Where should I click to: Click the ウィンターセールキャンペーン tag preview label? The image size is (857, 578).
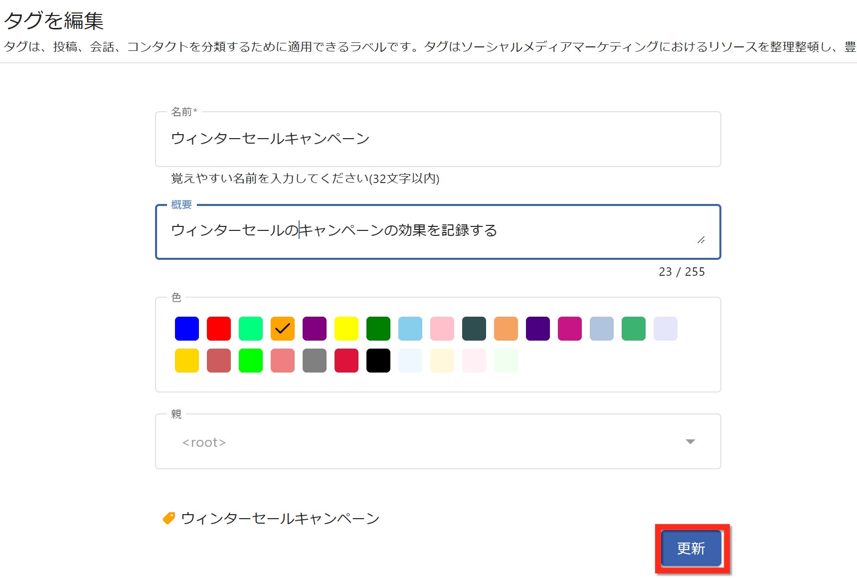pos(280,519)
